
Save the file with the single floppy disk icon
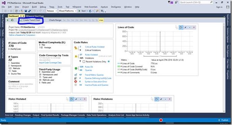click(x=26, y=11)
